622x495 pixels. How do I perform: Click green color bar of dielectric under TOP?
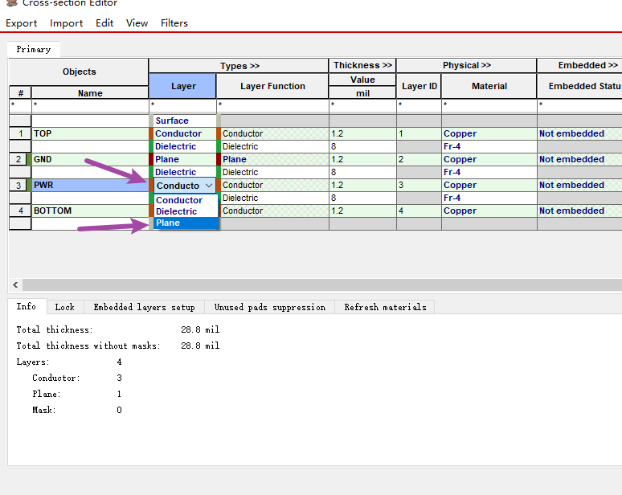pyautogui.click(x=151, y=146)
